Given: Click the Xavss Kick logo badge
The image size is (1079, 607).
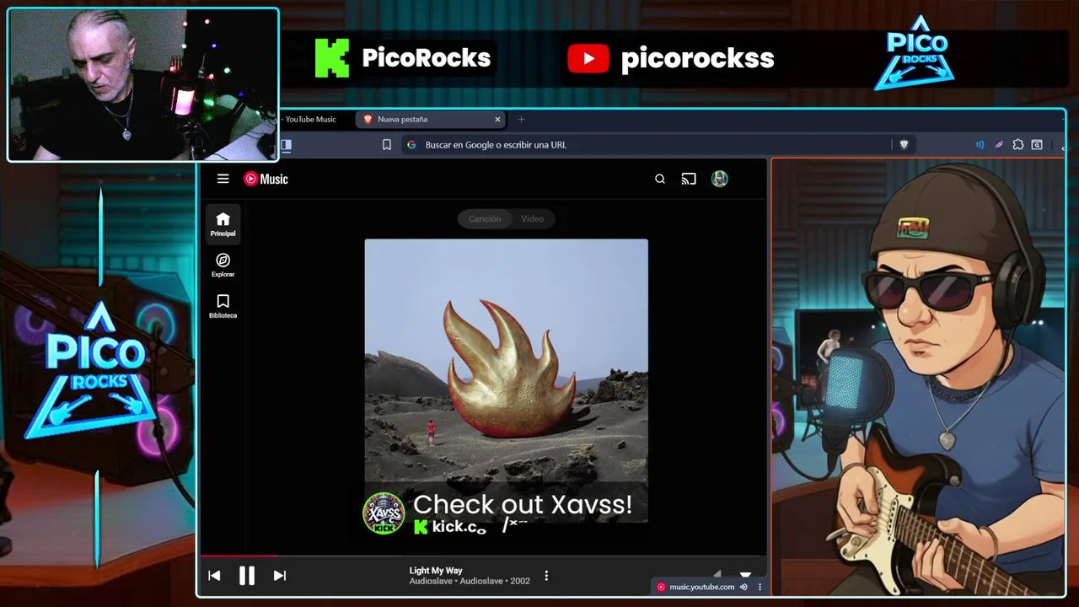Looking at the screenshot, I should (x=383, y=513).
